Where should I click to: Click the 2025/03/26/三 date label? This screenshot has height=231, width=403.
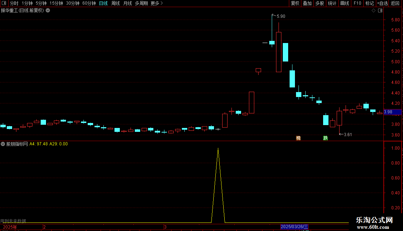[x=294, y=227]
